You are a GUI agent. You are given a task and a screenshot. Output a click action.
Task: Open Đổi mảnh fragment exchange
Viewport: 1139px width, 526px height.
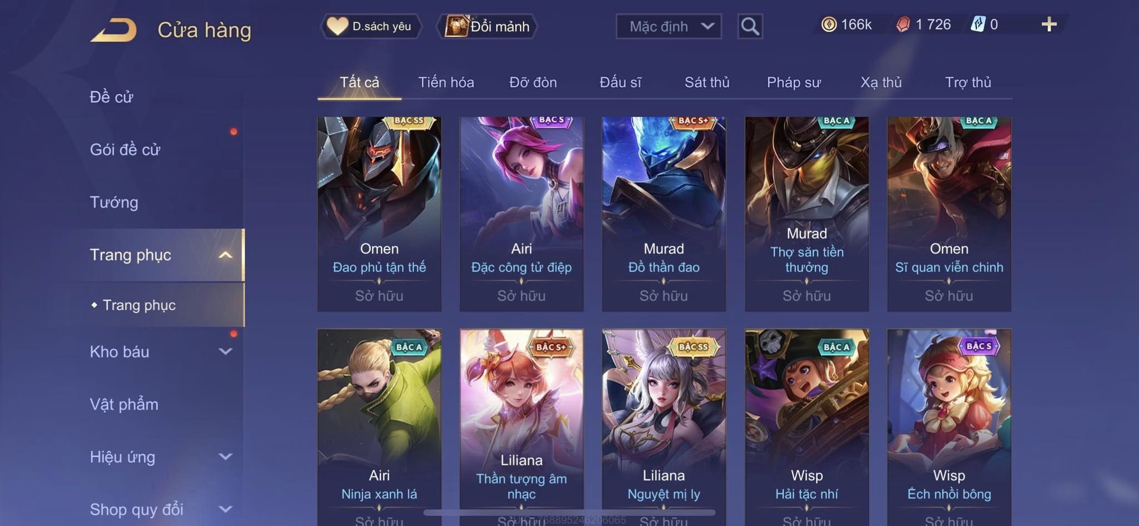[x=487, y=26]
